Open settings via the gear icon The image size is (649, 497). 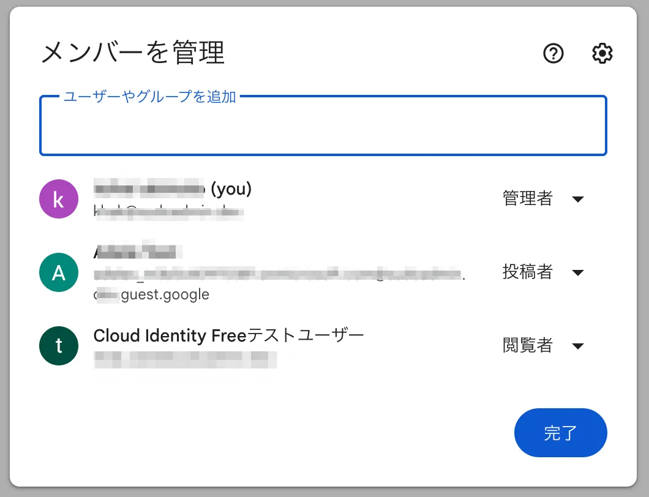point(602,54)
